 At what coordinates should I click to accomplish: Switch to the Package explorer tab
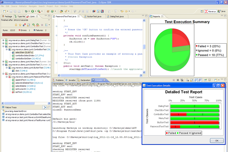pos(7,16)
